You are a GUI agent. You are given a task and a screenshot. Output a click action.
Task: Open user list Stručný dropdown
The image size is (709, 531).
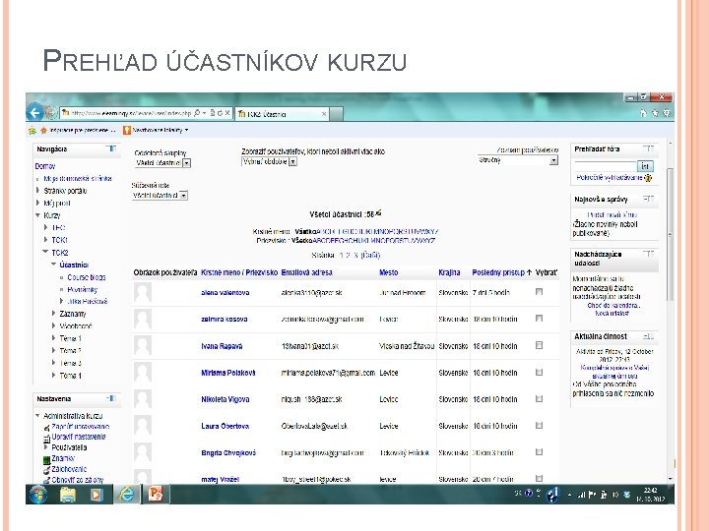coord(518,160)
